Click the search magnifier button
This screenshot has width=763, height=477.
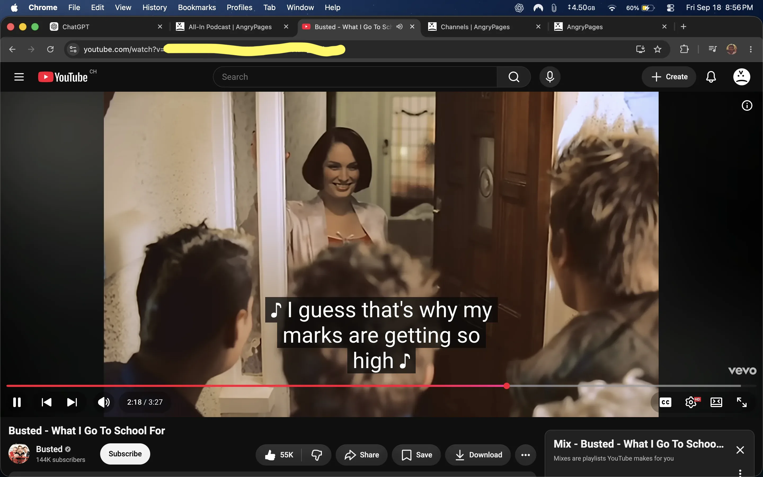514,77
